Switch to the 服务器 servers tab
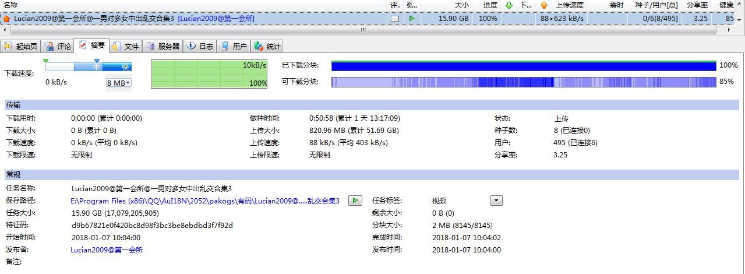This screenshot has height=274, width=745. coord(163,46)
